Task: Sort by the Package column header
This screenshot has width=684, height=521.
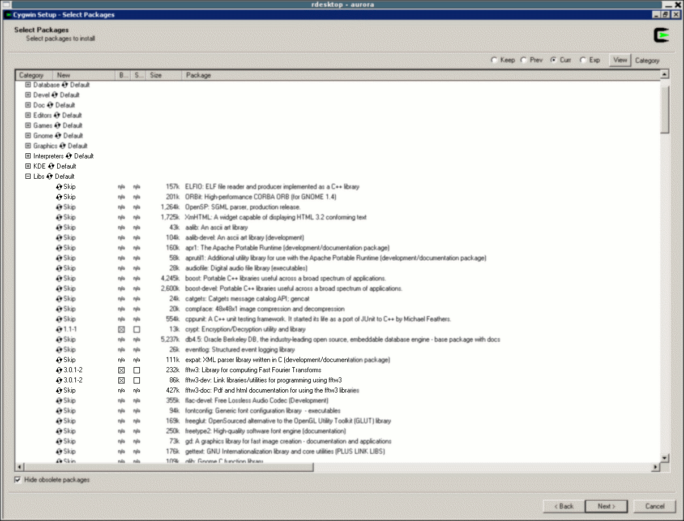Action: tap(198, 75)
